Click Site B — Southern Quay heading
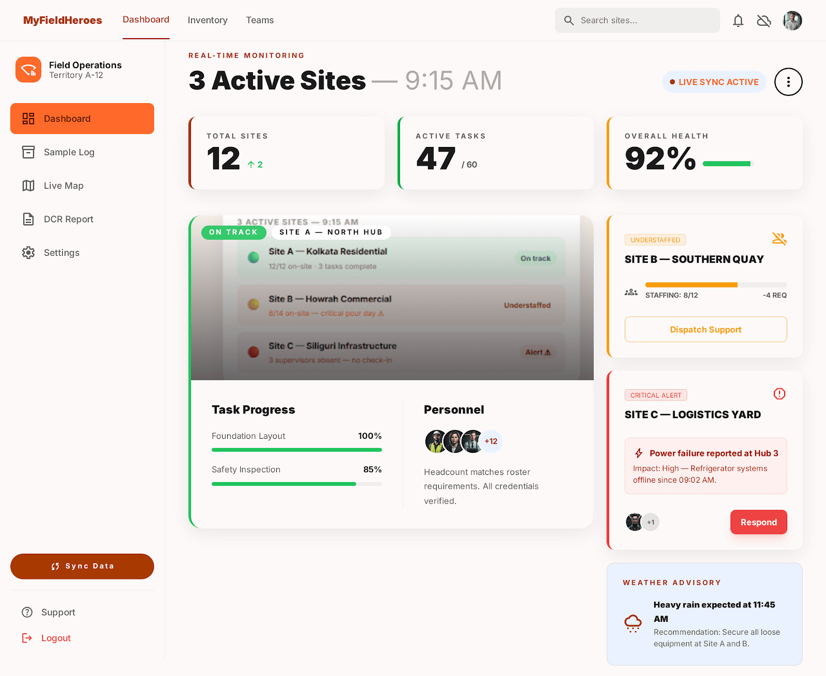The width and height of the screenshot is (826, 676). [x=694, y=259]
